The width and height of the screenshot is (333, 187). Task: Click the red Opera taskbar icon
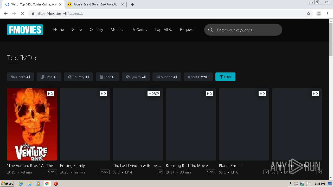[56, 184]
